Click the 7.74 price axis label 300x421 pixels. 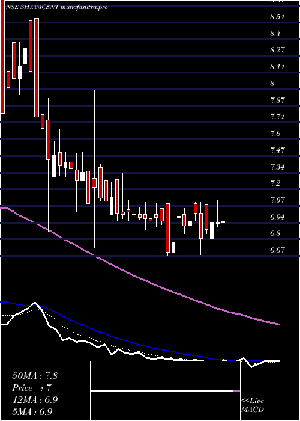[x=277, y=117]
